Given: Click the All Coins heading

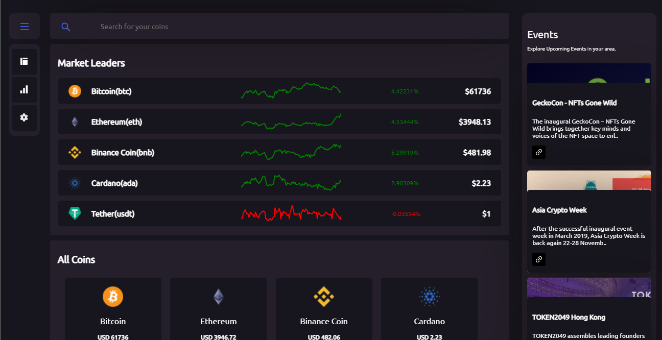Looking at the screenshot, I should 77,260.
